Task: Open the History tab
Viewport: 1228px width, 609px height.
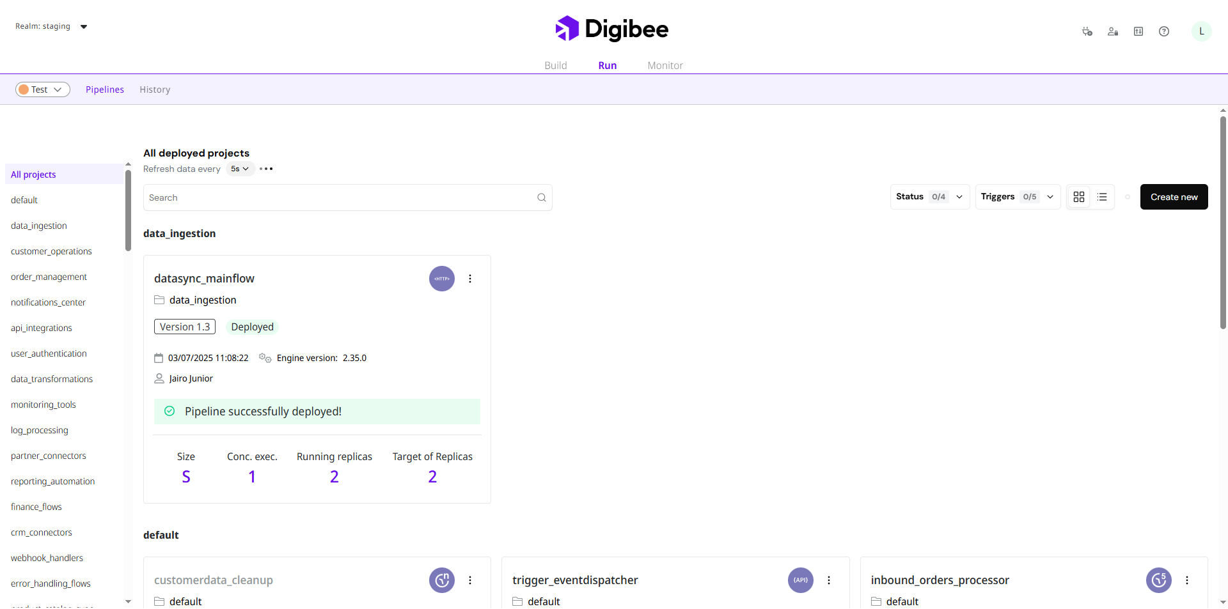Action: coord(155,89)
